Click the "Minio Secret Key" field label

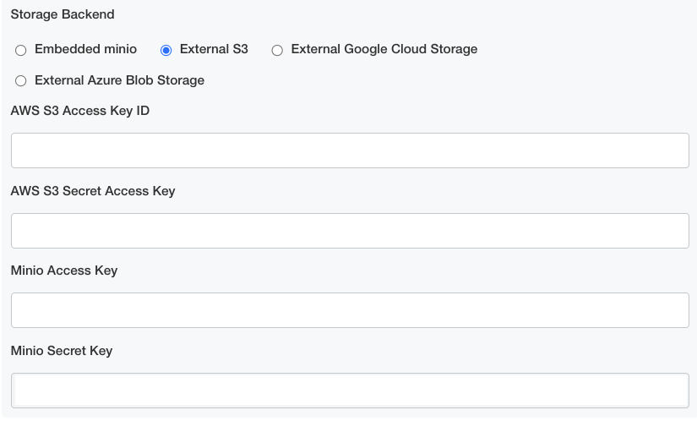[x=62, y=351]
